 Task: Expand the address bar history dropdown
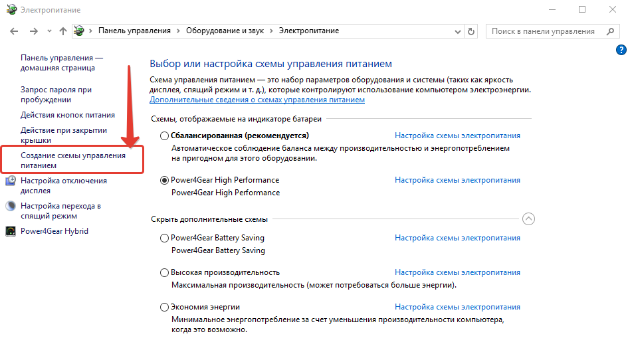(x=457, y=32)
